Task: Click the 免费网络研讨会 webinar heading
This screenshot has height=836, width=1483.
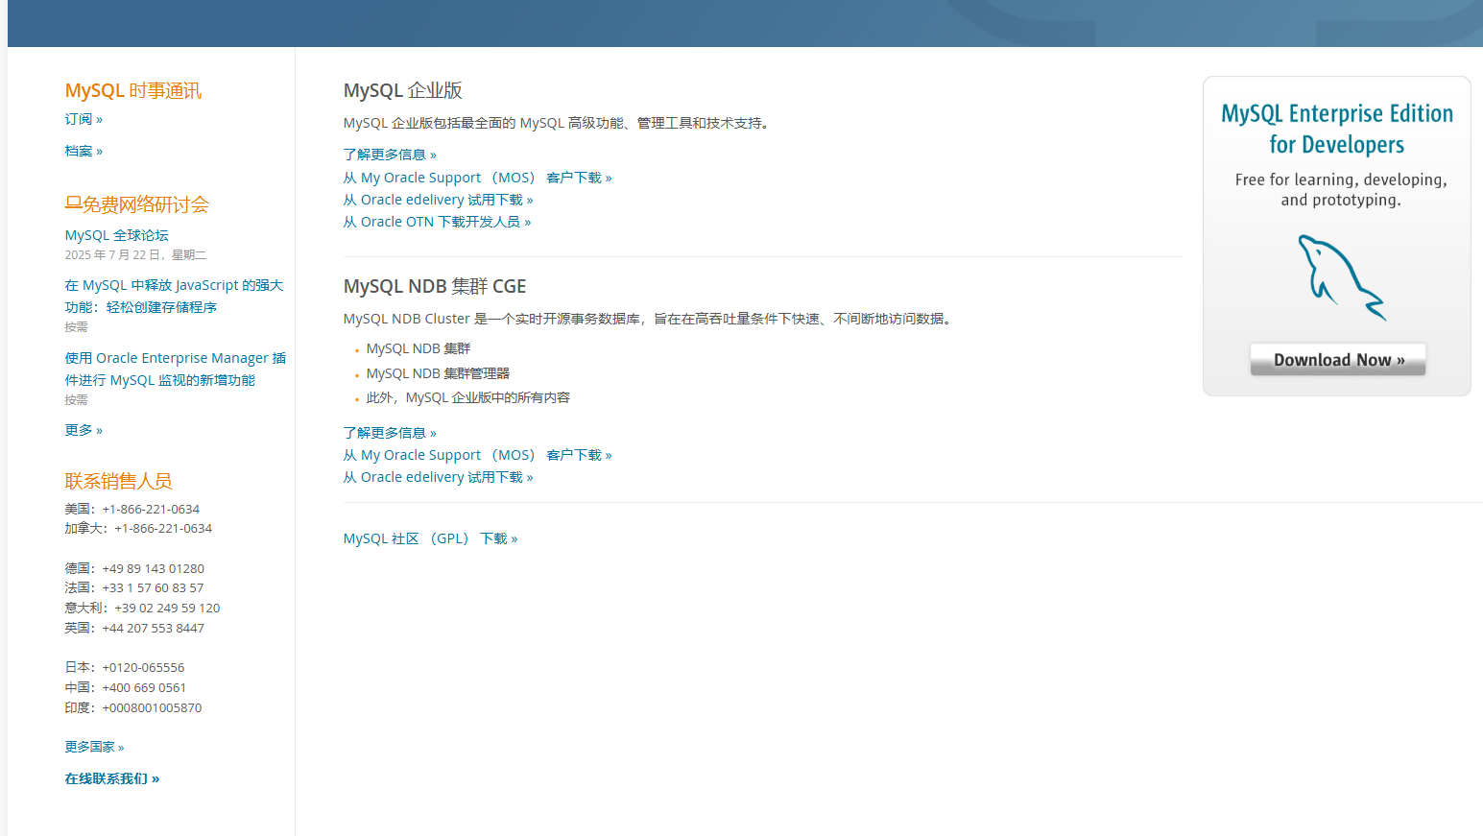Action: (x=146, y=204)
